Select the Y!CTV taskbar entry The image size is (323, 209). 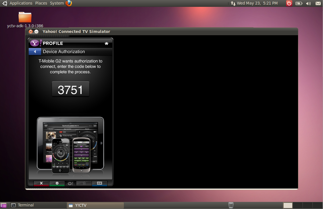(95, 205)
